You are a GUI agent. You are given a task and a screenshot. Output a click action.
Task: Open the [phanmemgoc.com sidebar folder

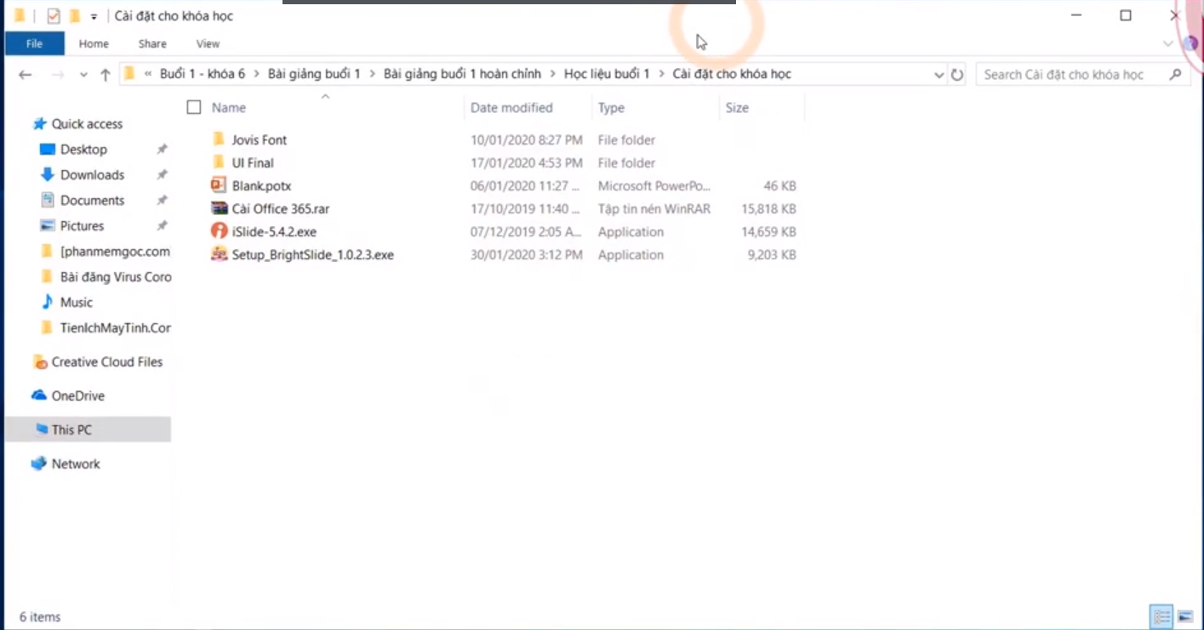(x=106, y=251)
